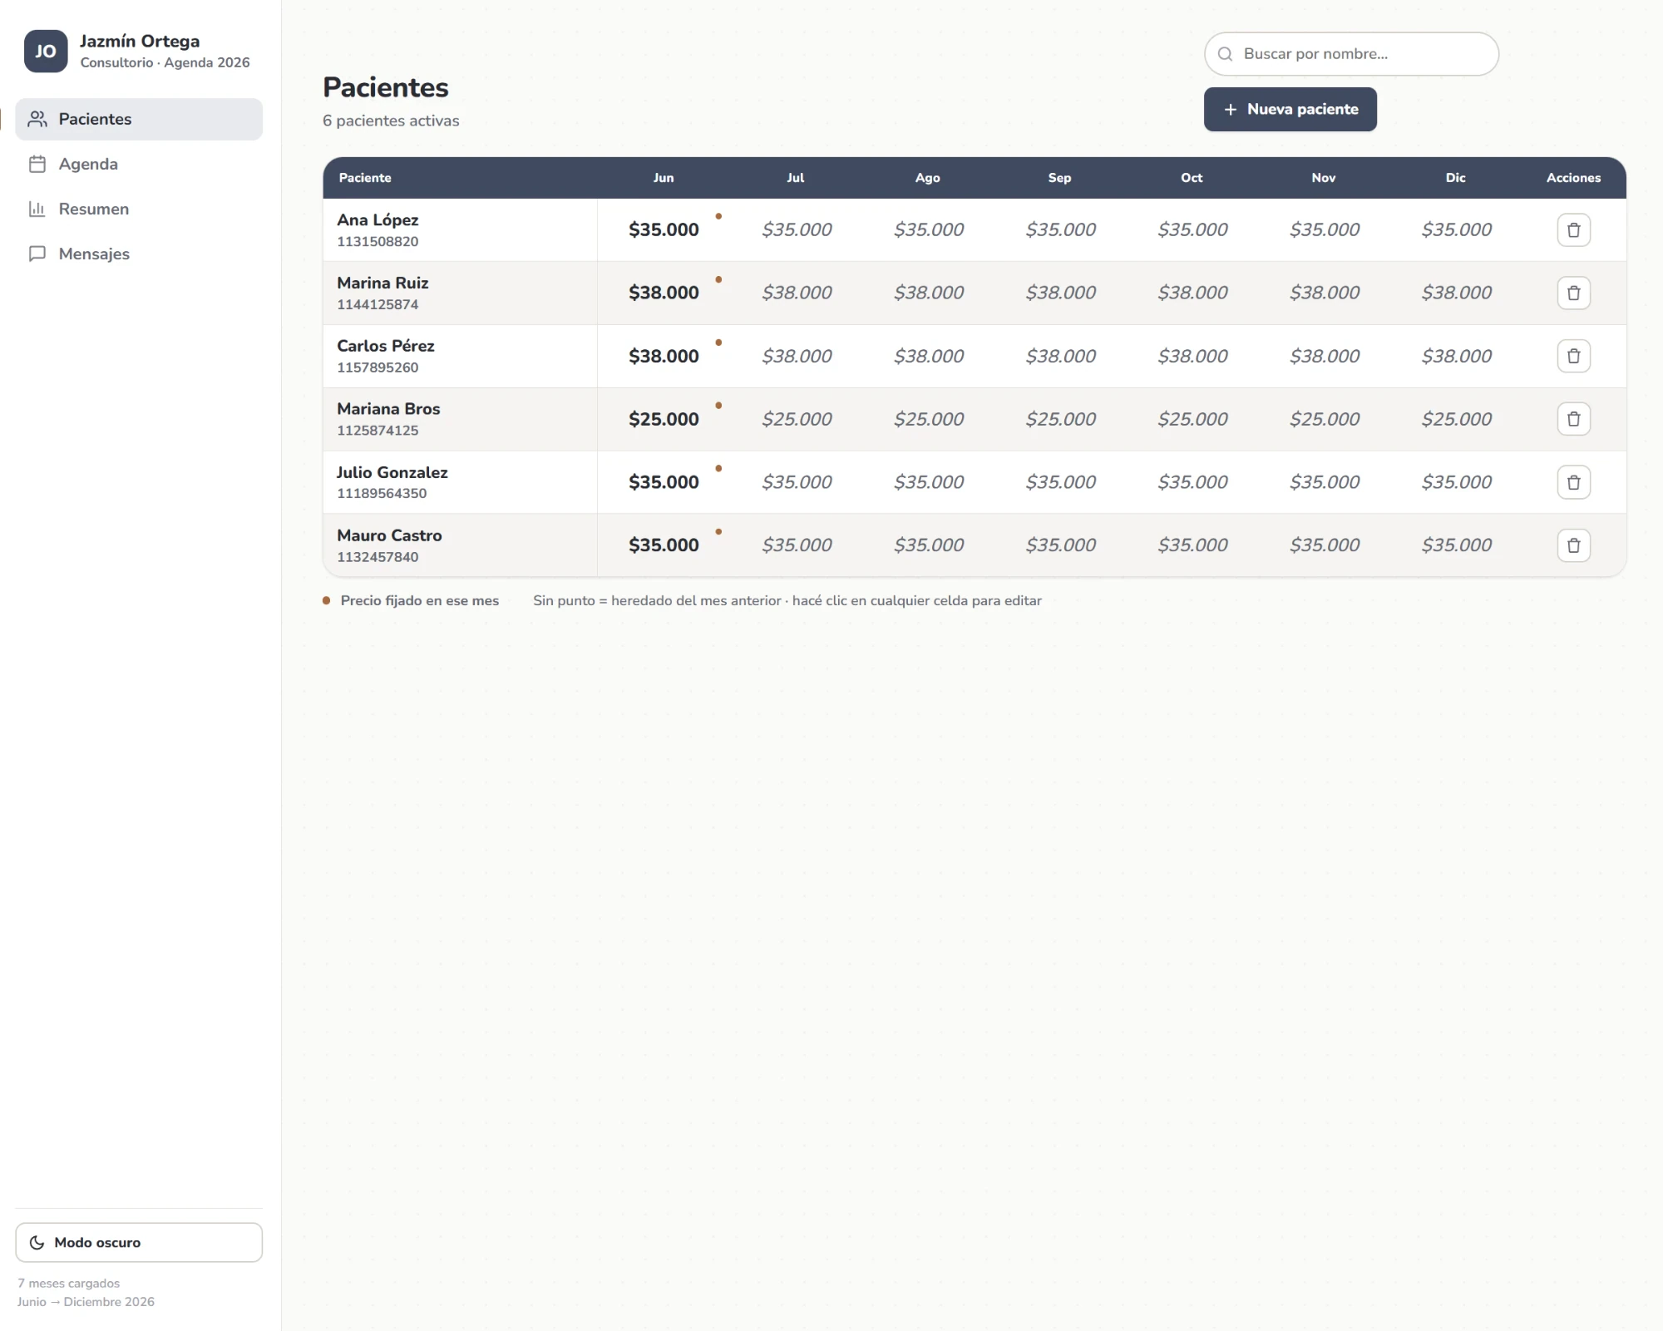Viewport: 1663px width, 1331px height.
Task: Open Mensajes from sidebar
Action: [x=139, y=254]
